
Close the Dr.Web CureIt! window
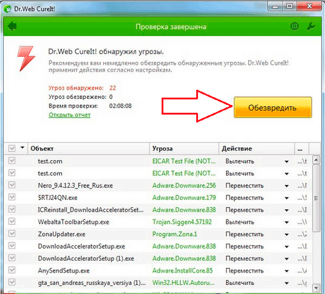(309, 7)
